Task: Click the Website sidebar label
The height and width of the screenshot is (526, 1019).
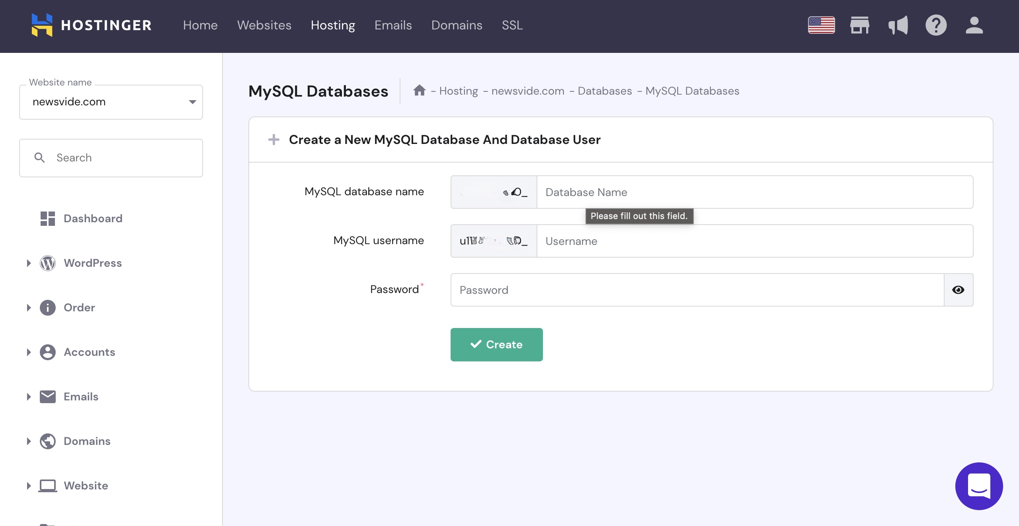Action: pos(86,485)
